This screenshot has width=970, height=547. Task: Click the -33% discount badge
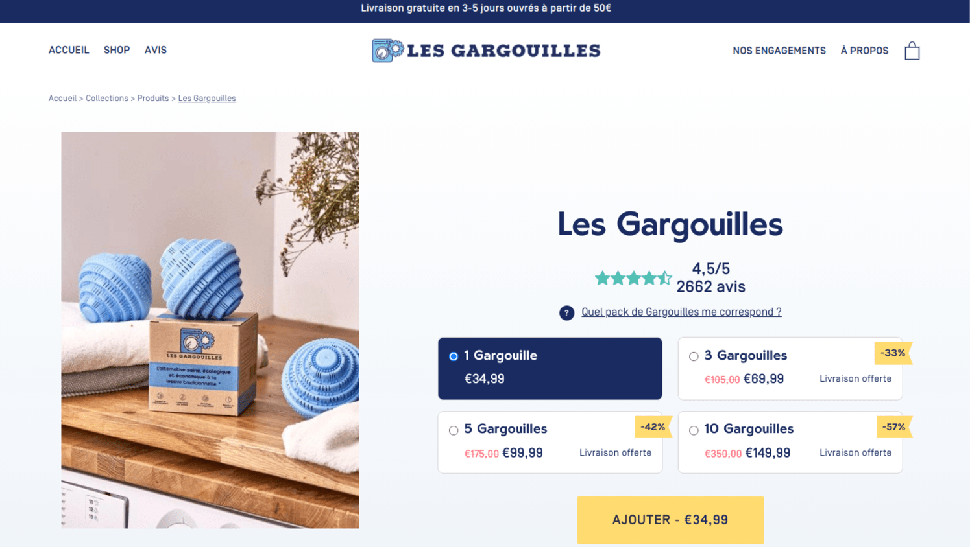(893, 353)
